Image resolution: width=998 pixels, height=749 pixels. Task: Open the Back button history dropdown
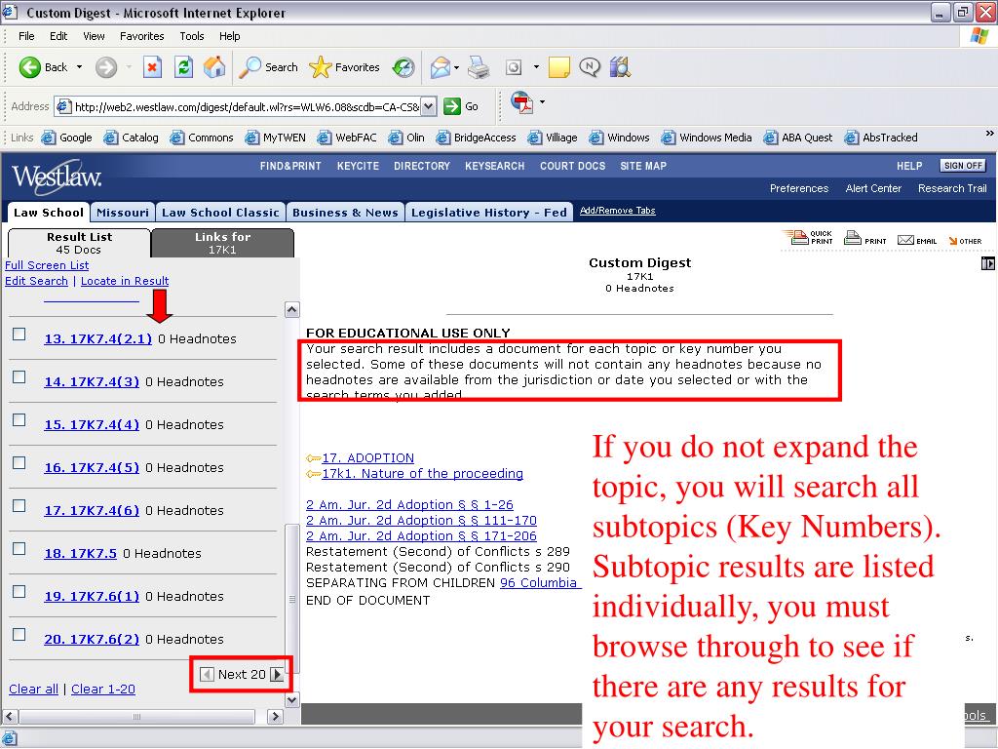79,67
